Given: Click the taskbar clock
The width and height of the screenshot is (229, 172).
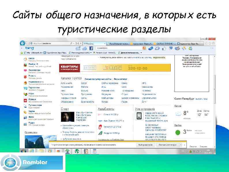Looking at the screenshot, I should 208,151.
